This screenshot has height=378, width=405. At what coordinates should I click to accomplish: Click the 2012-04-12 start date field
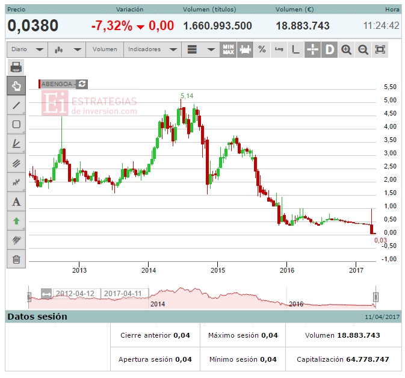coord(76,294)
